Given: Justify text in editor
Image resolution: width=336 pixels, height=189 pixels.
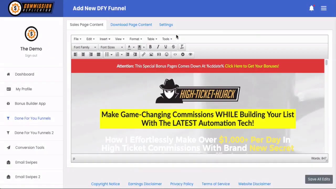Looking at the screenshot, I should click(98, 55).
